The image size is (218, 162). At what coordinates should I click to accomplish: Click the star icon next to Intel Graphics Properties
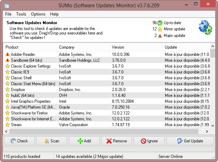(8, 101)
